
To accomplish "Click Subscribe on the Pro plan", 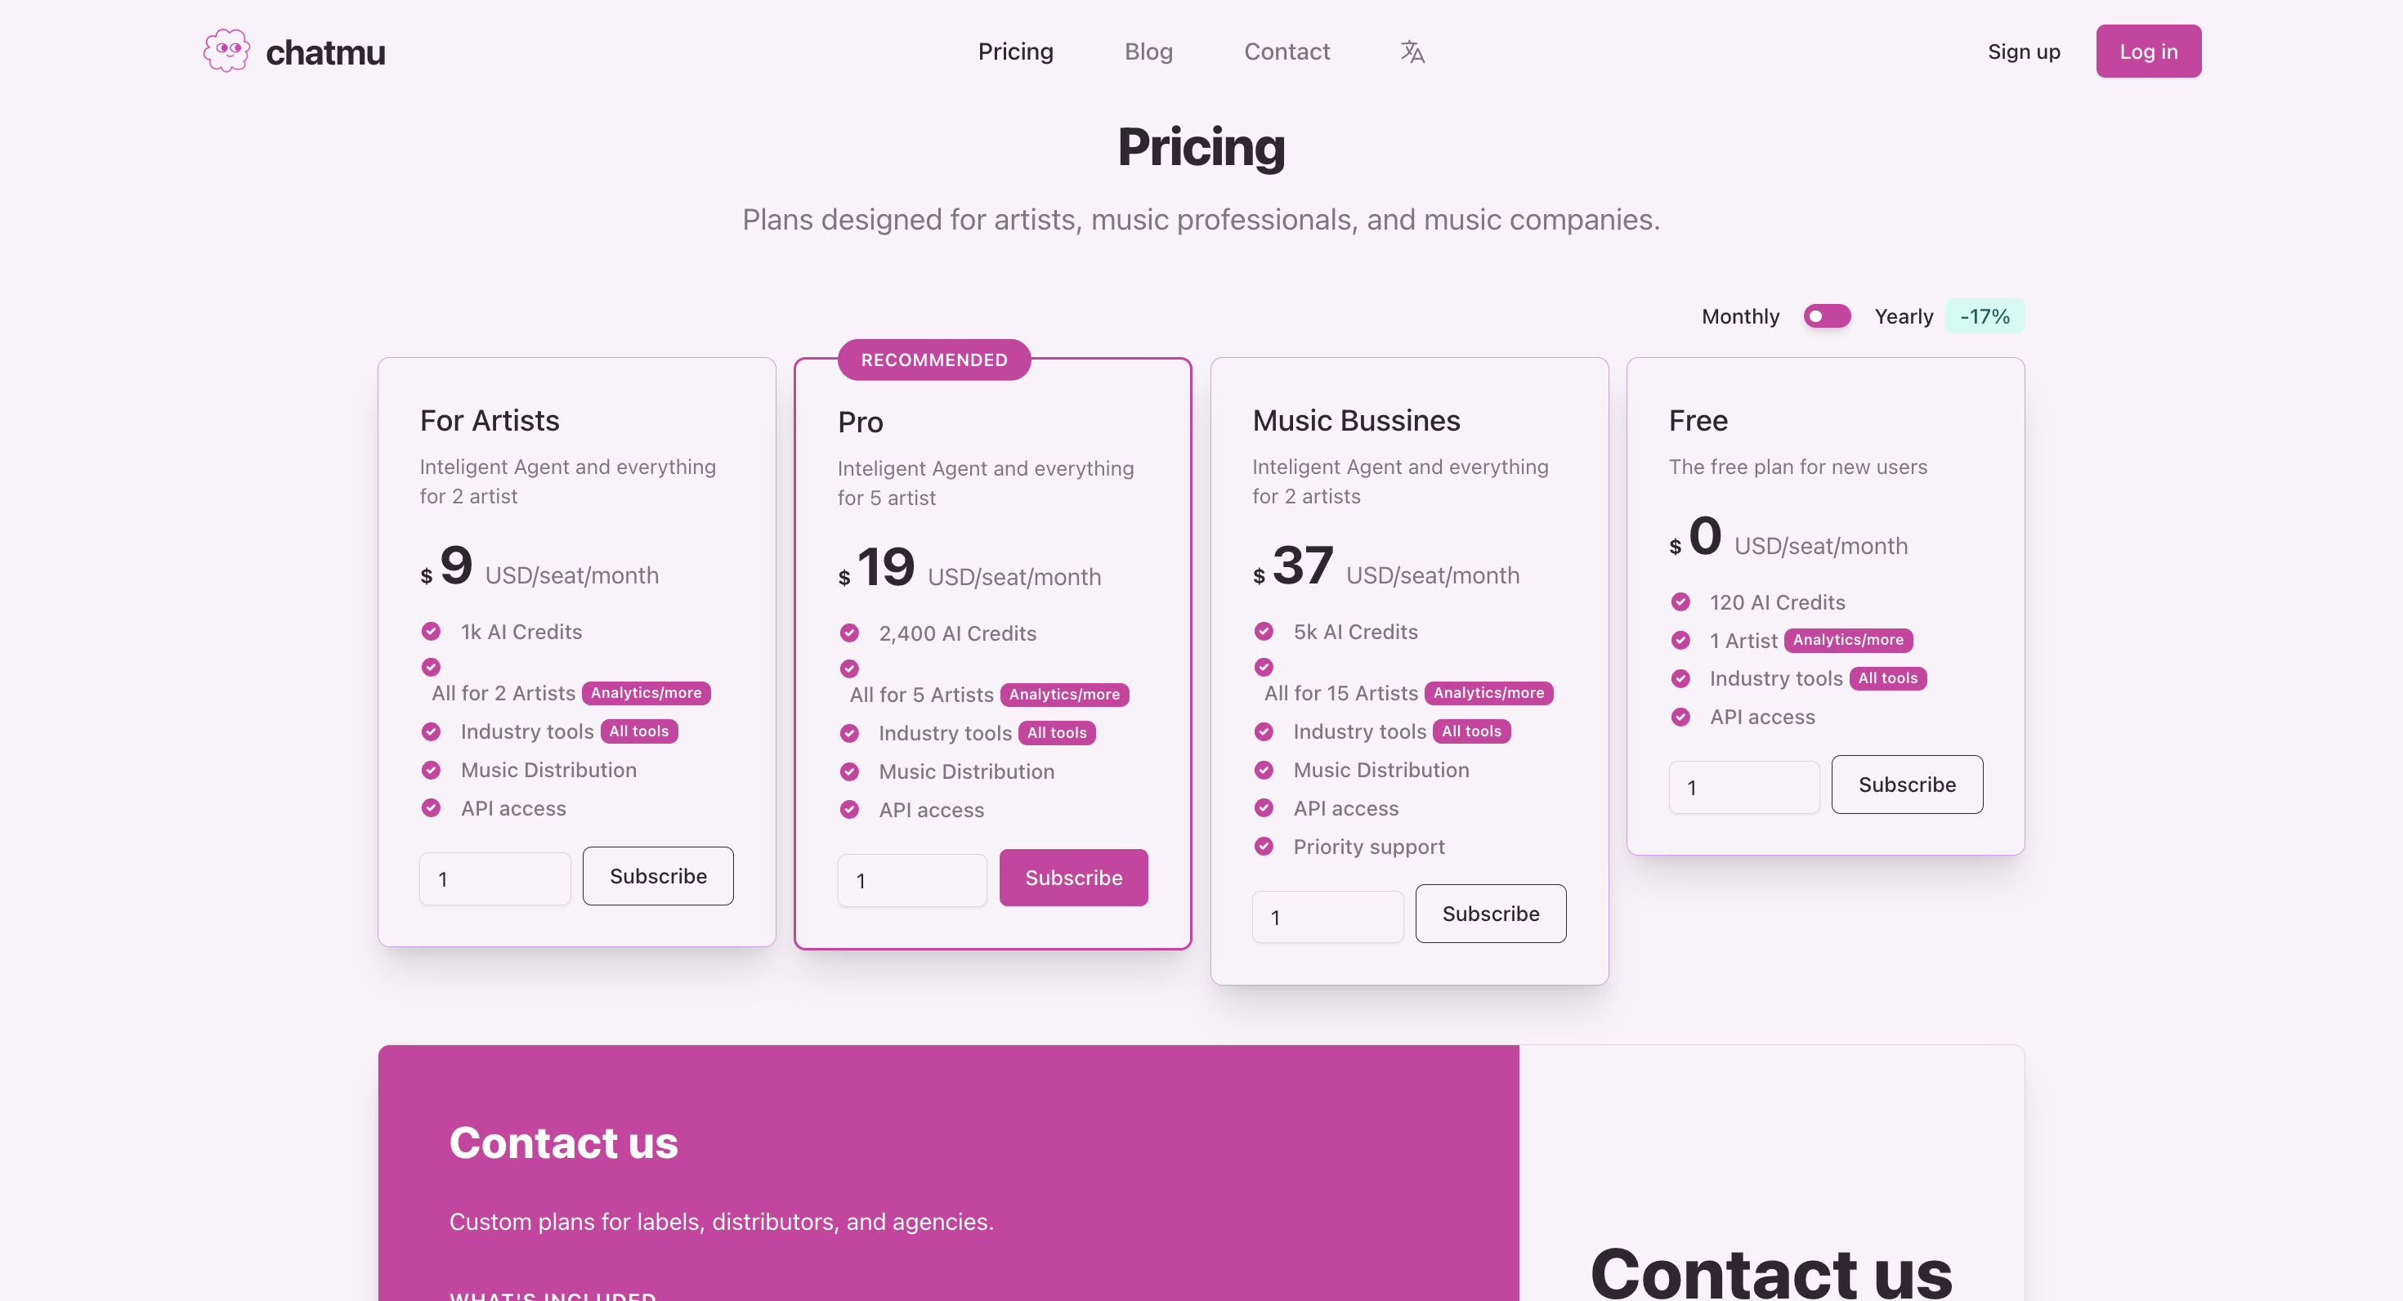I will pos(1072,877).
